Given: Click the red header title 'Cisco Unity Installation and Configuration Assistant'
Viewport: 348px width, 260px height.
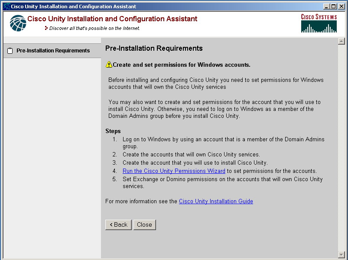Looking at the screenshot, I should tap(112, 19).
